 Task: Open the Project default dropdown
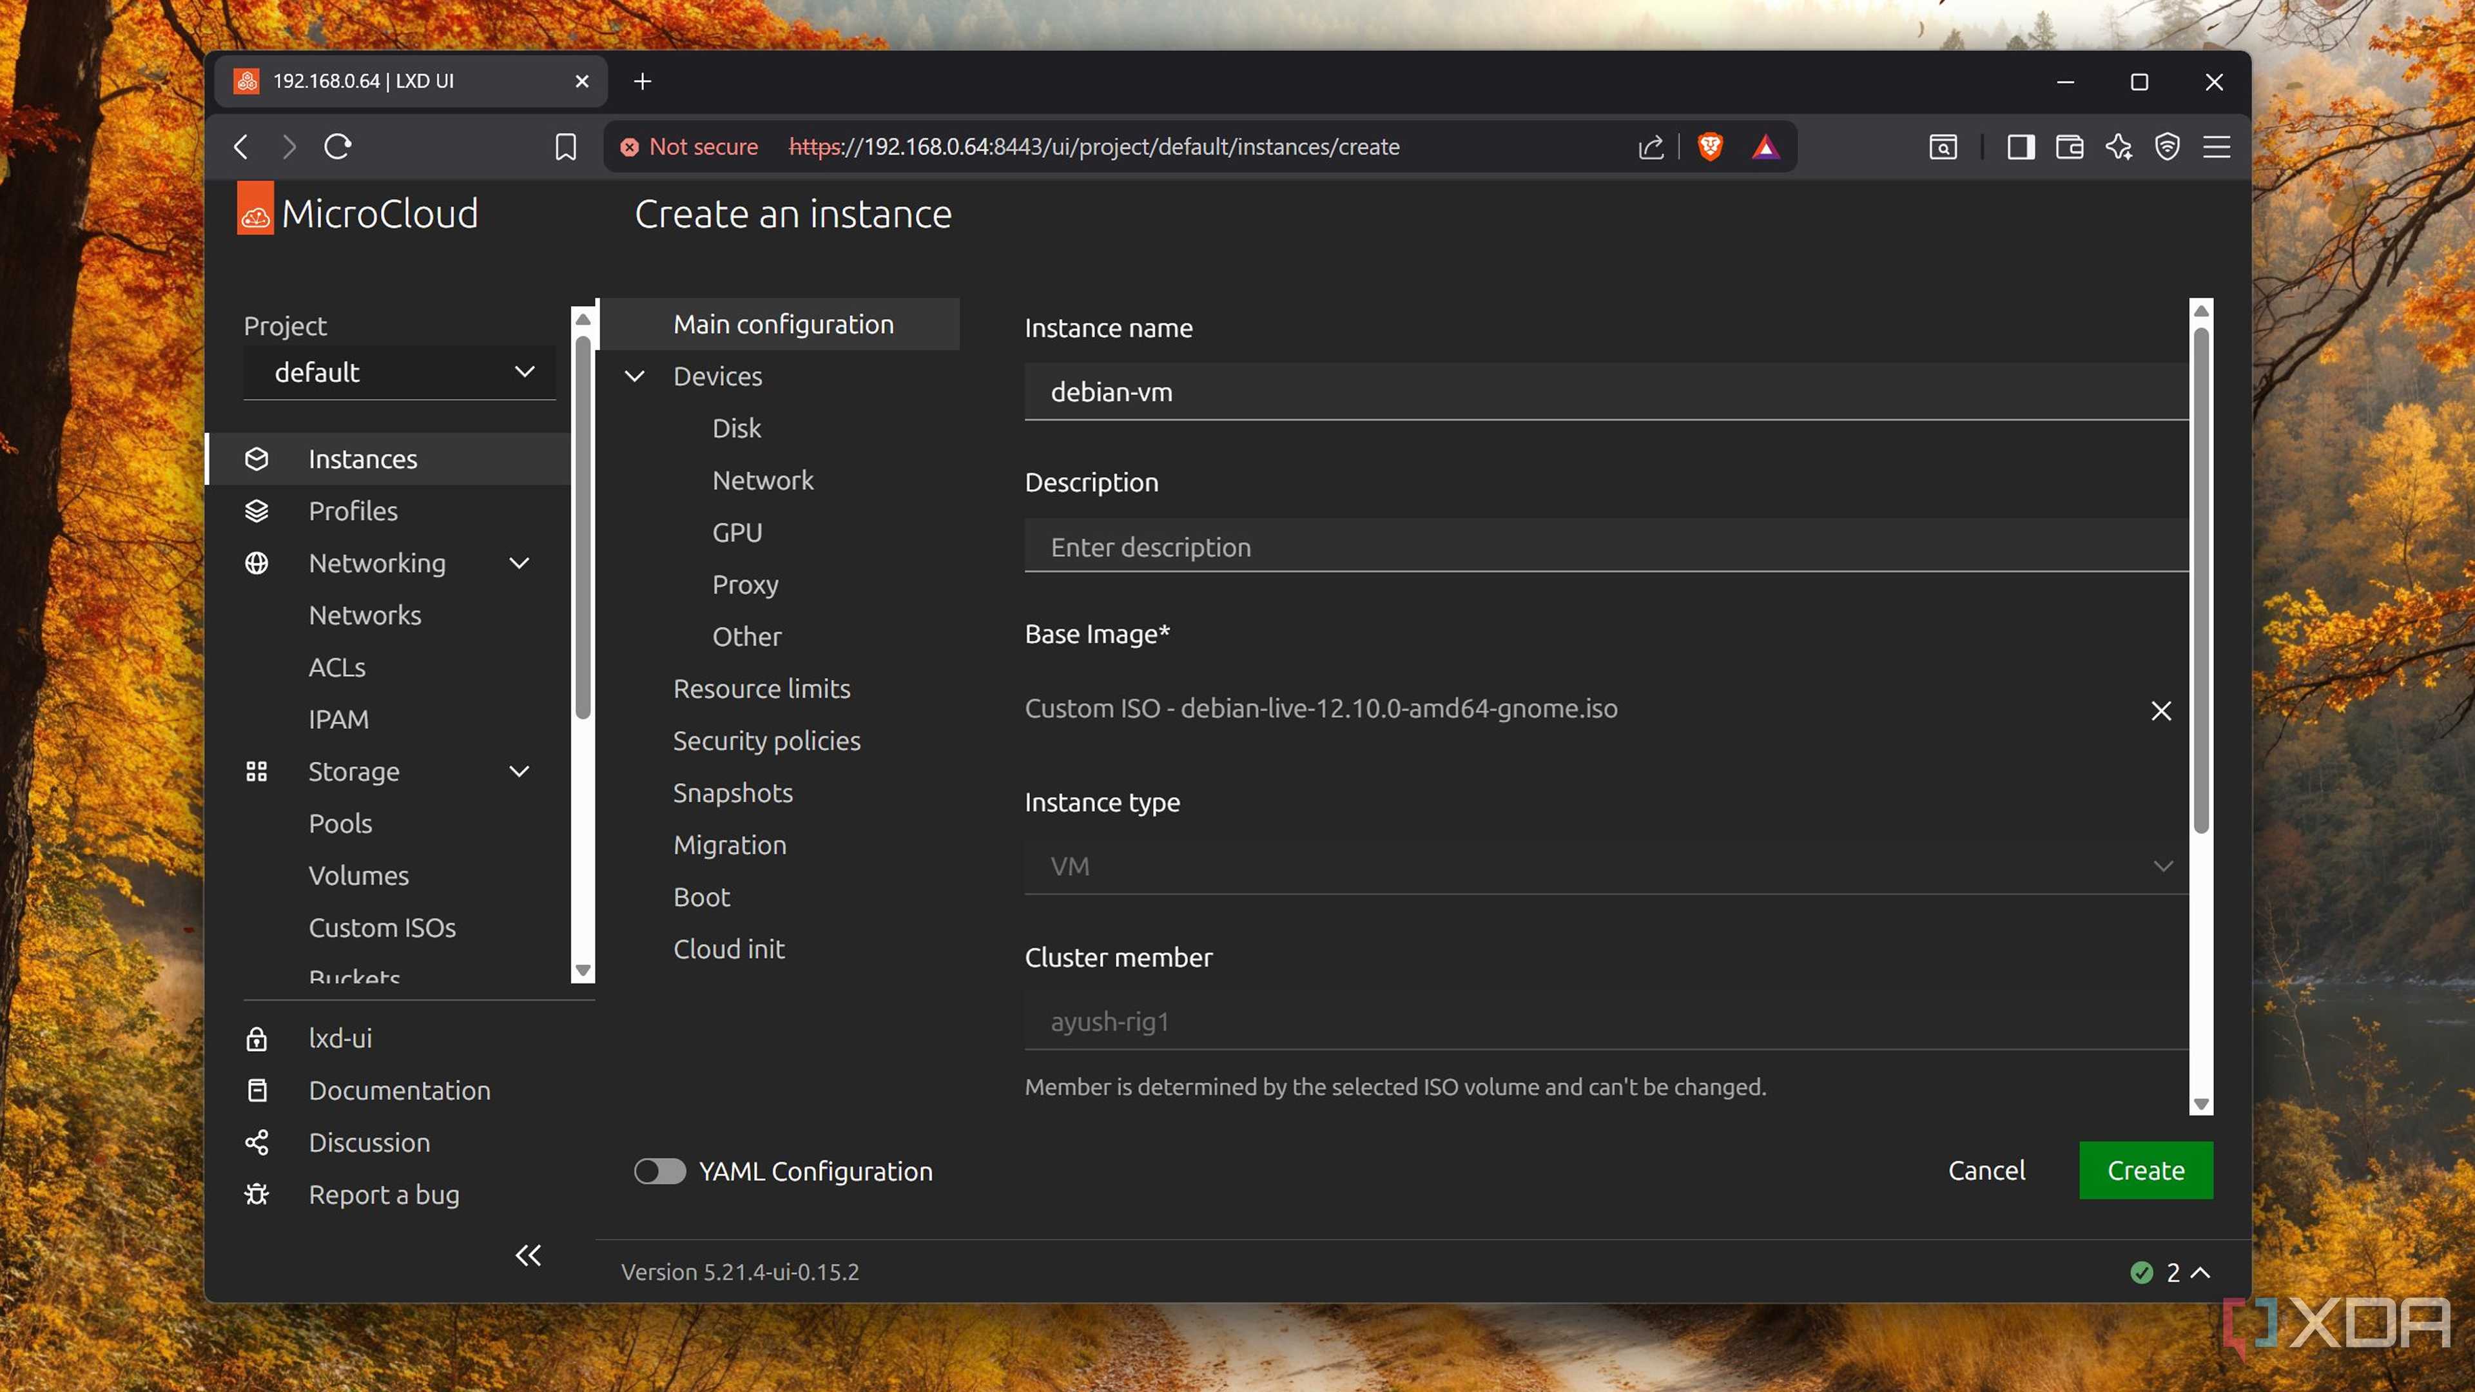400,372
